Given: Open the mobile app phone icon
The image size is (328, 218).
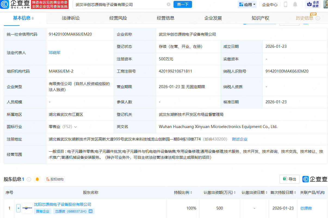Looking at the screenshot, I should pyautogui.click(x=286, y=4).
